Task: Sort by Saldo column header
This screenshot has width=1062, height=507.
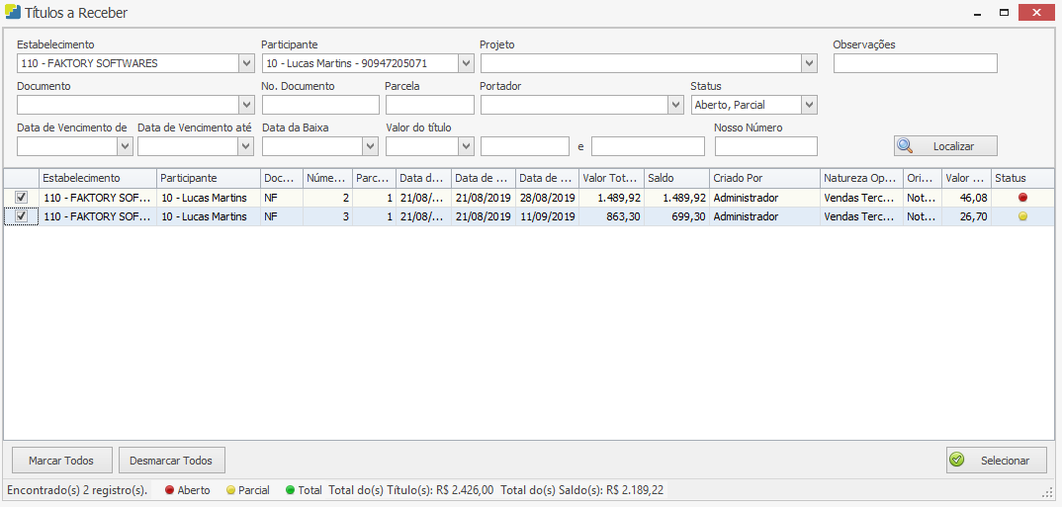Action: tap(674, 178)
